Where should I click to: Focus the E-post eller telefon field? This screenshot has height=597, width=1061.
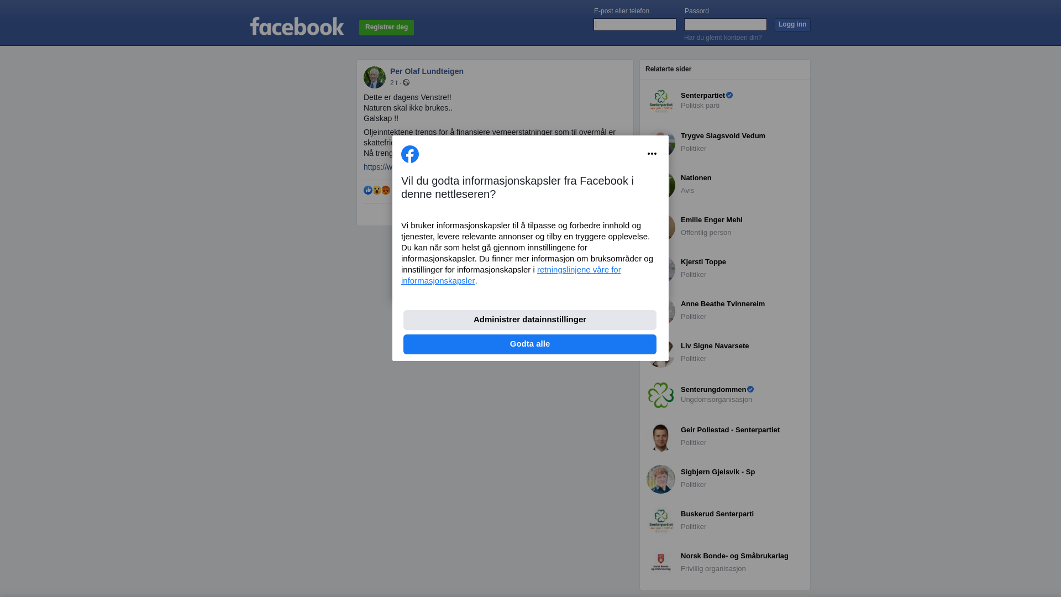point(635,24)
